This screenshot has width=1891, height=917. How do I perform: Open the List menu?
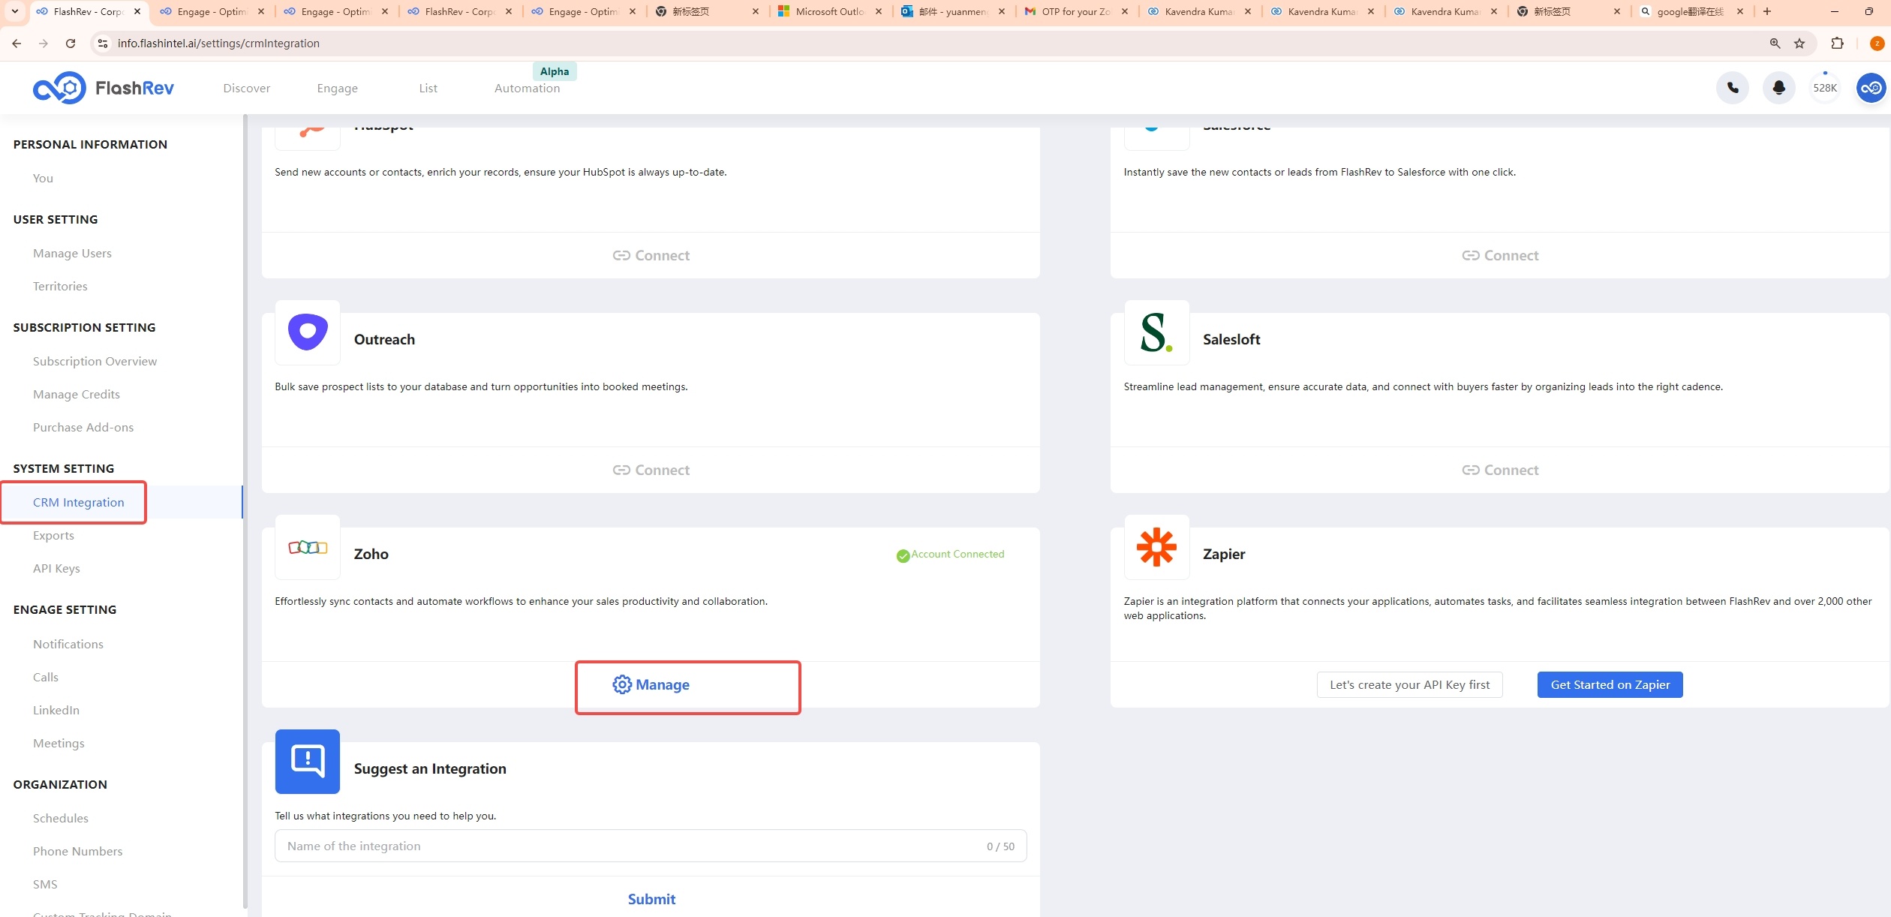click(428, 88)
